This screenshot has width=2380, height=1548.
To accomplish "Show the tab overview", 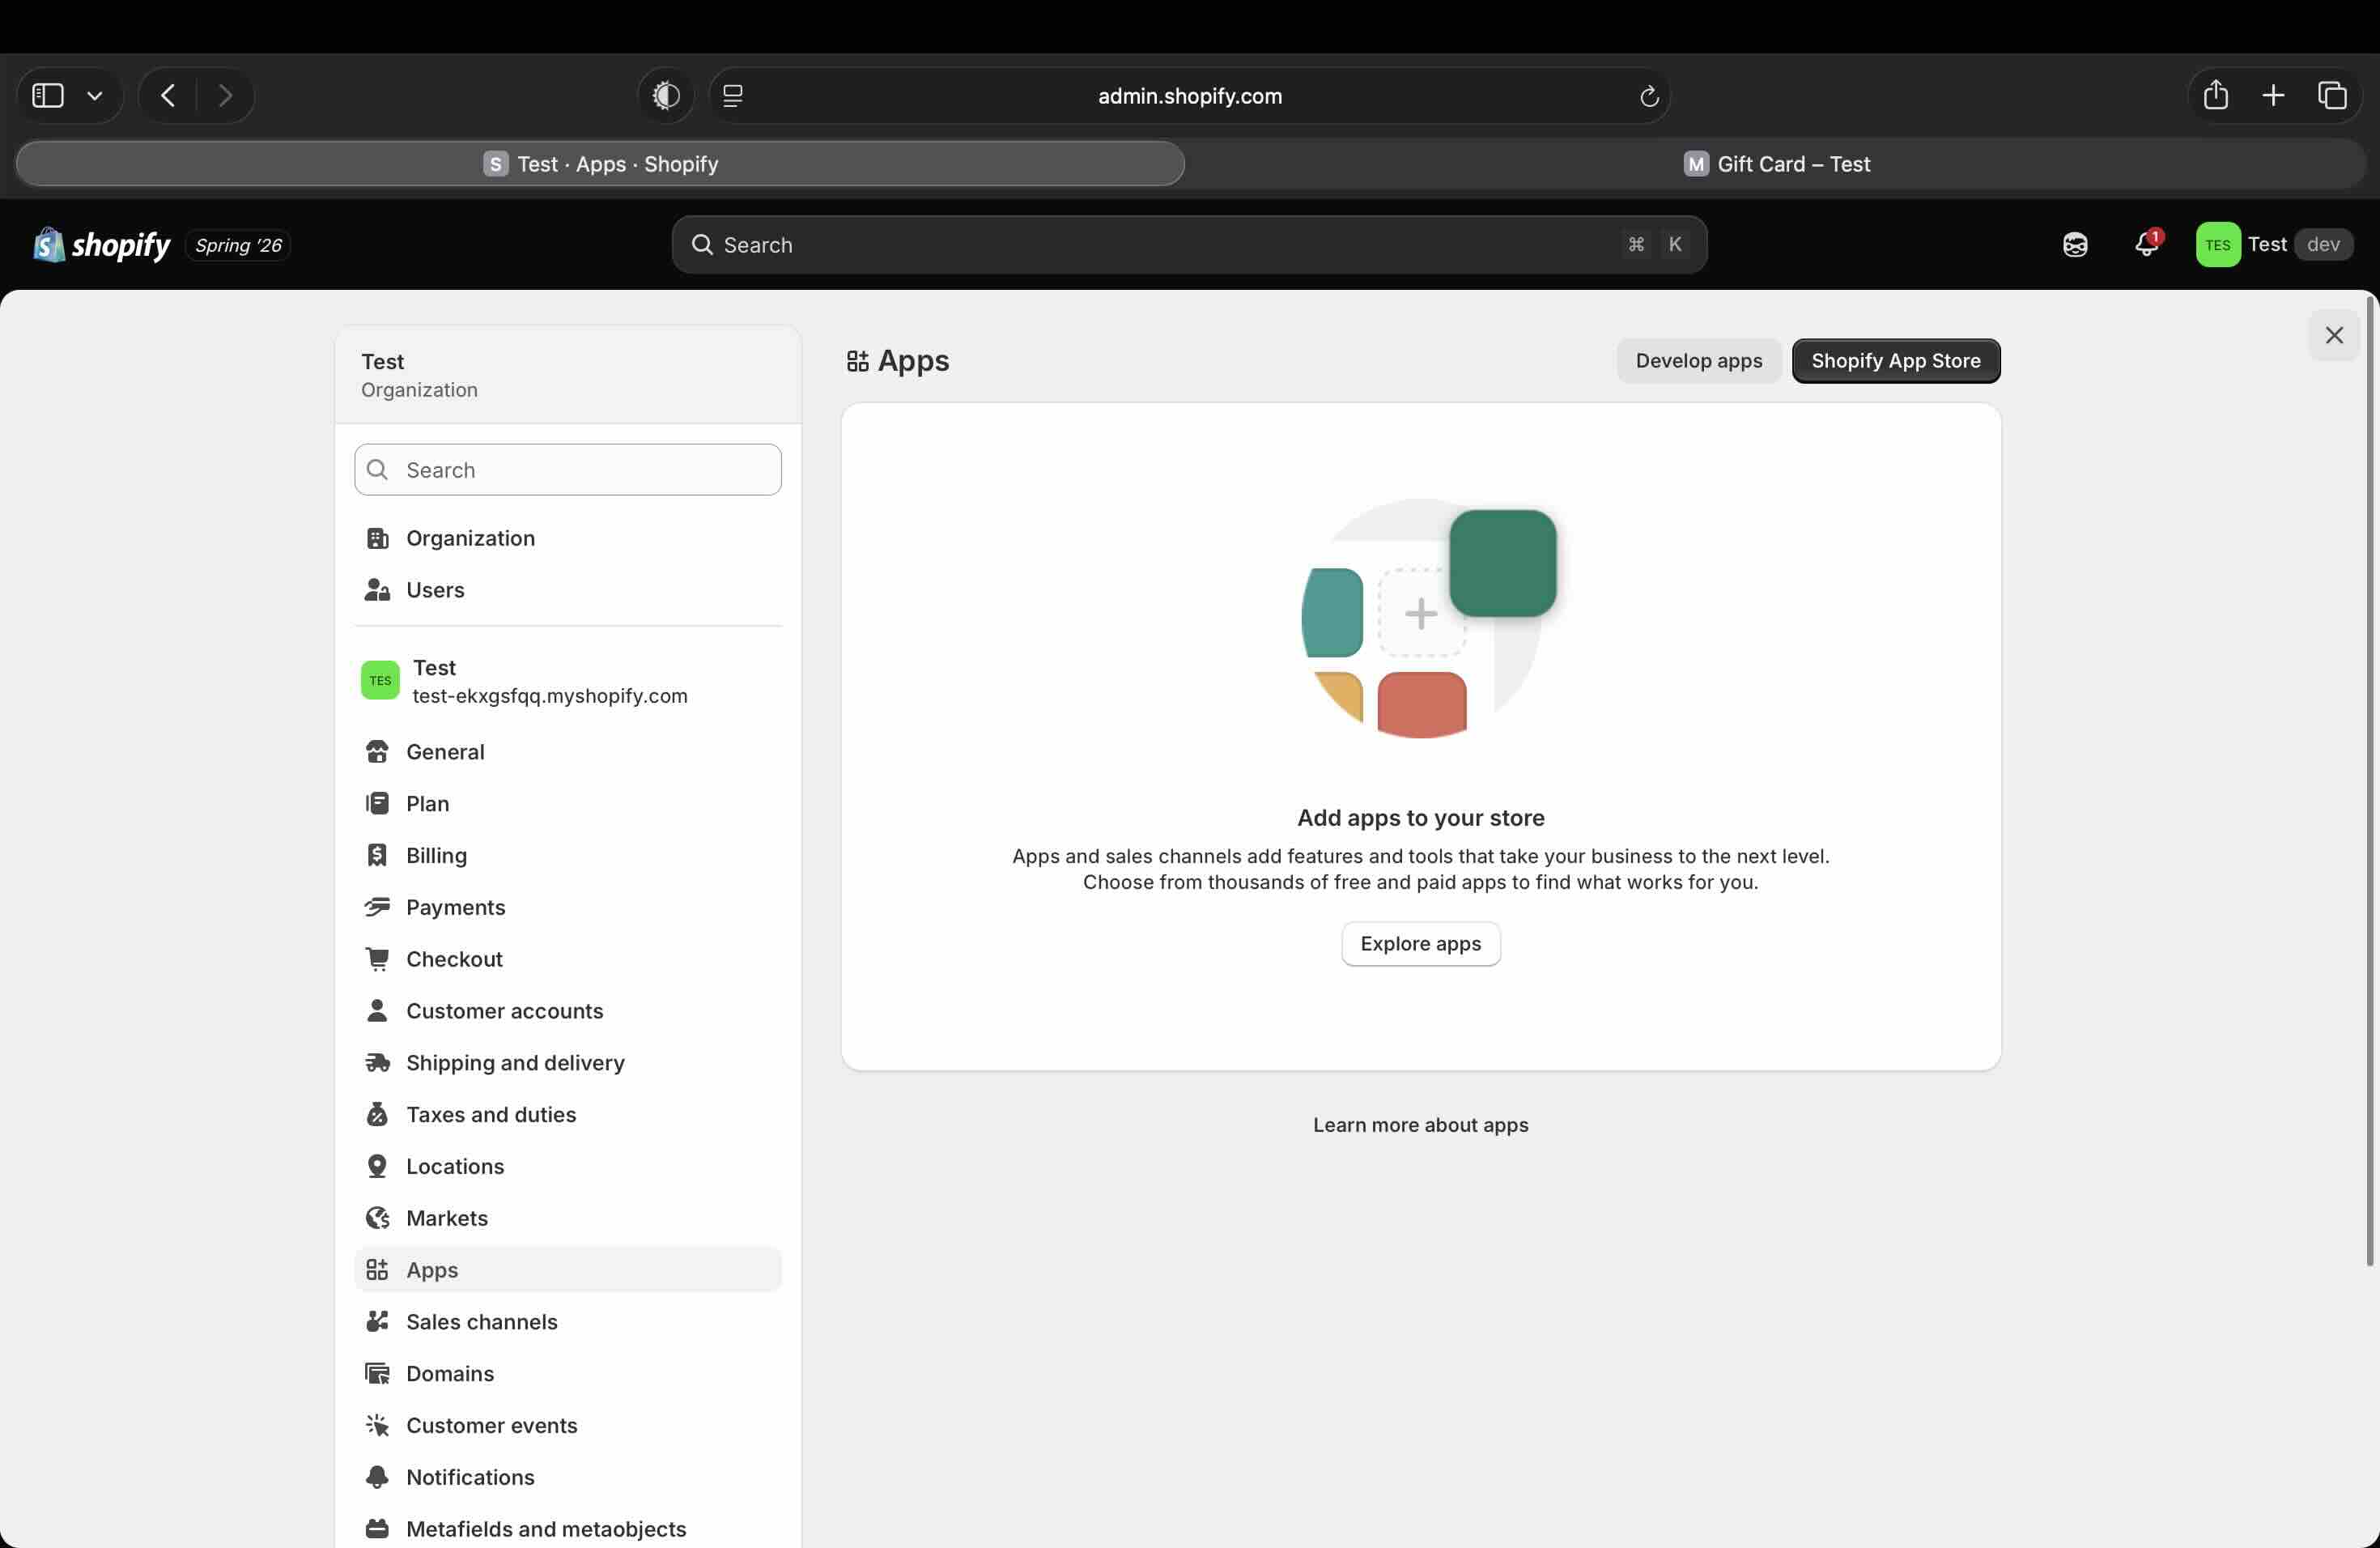I will click(2332, 96).
